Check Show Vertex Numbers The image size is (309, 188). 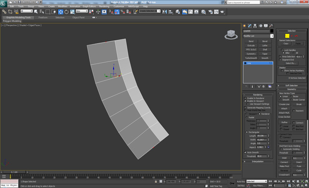pos(282,71)
